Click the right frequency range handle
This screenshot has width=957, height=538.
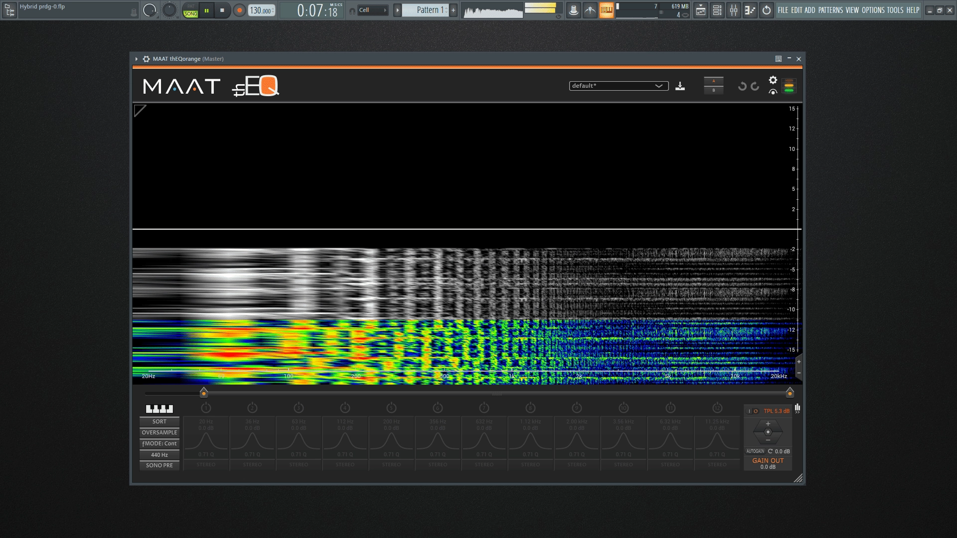(790, 393)
